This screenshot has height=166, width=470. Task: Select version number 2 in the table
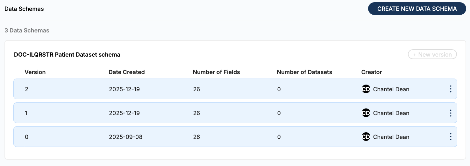(x=26, y=89)
